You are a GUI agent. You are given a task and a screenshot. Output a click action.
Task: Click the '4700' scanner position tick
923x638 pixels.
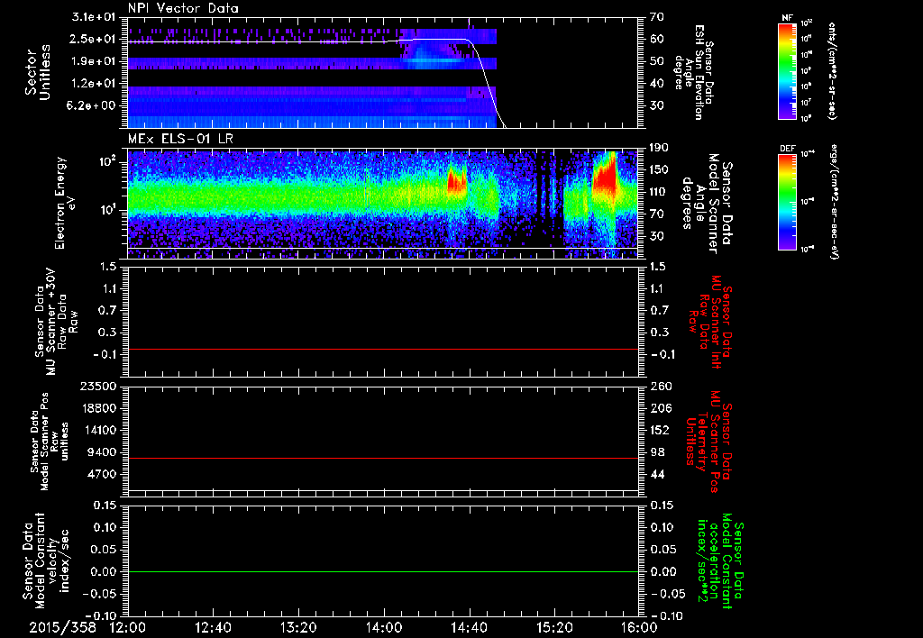point(102,474)
